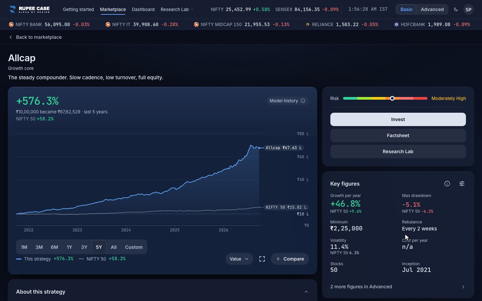Image resolution: width=482 pixels, height=301 pixels.
Task: Click the Rupee Case logo
Action: click(29, 9)
